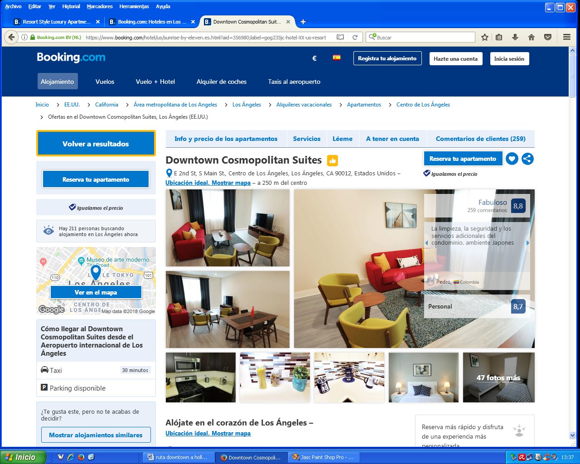The image size is (580, 464).
Task: Save property with the heart icon
Action: point(512,159)
